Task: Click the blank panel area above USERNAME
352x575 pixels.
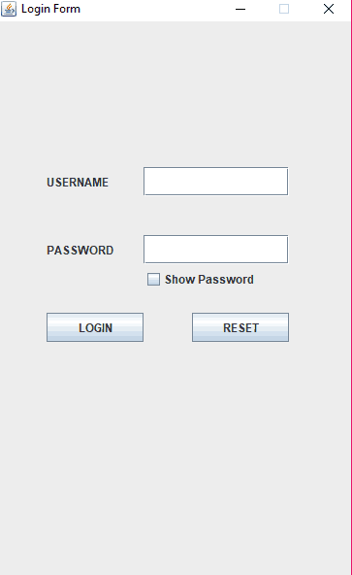Action: [x=176, y=91]
